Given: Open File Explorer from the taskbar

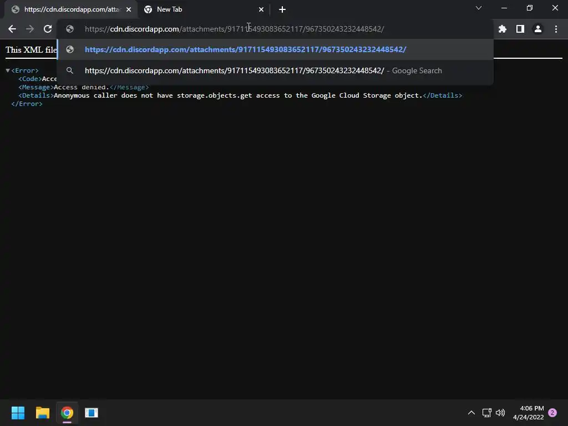Looking at the screenshot, I should [x=42, y=413].
